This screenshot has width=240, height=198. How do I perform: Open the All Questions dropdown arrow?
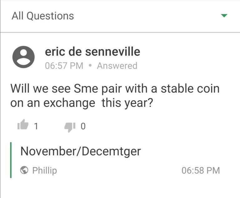[x=224, y=15]
